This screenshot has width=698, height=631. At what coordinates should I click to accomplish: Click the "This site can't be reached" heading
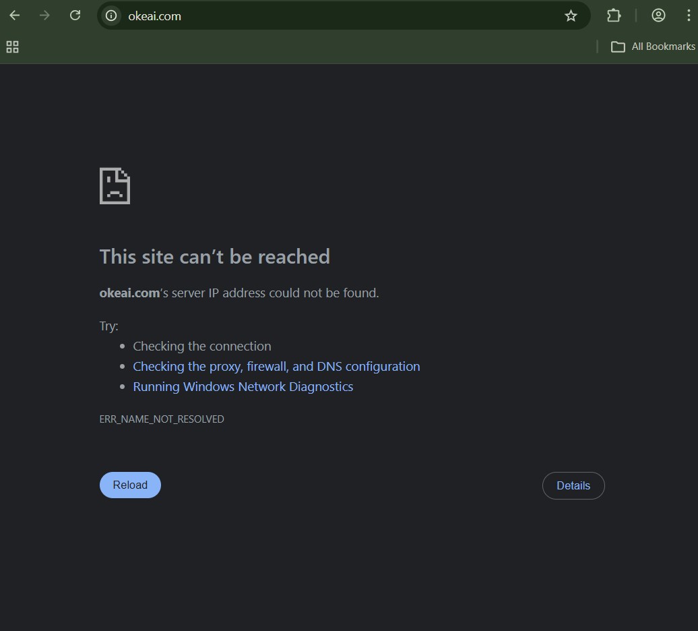click(x=214, y=256)
